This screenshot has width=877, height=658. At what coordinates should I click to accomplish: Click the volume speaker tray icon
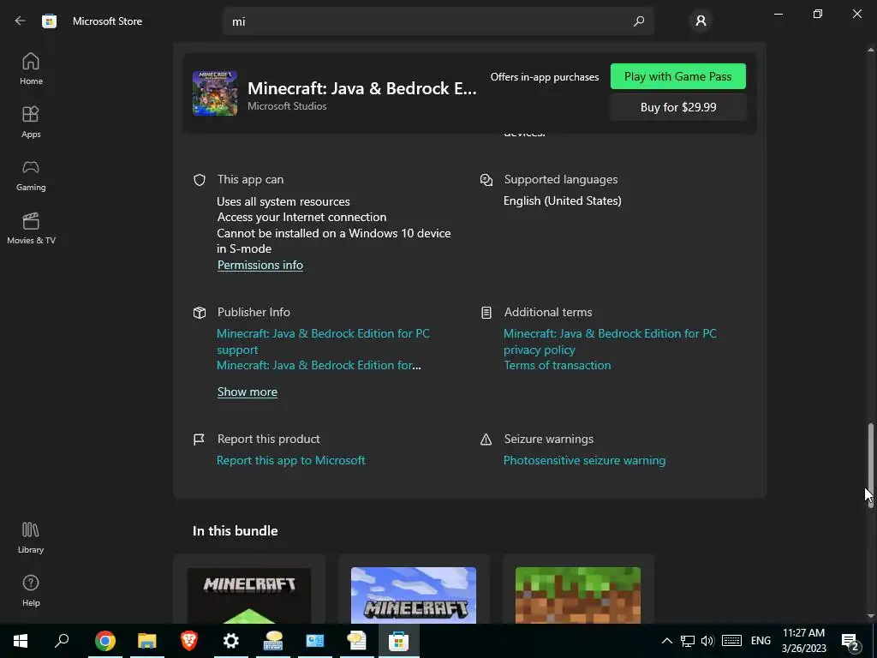pos(707,641)
